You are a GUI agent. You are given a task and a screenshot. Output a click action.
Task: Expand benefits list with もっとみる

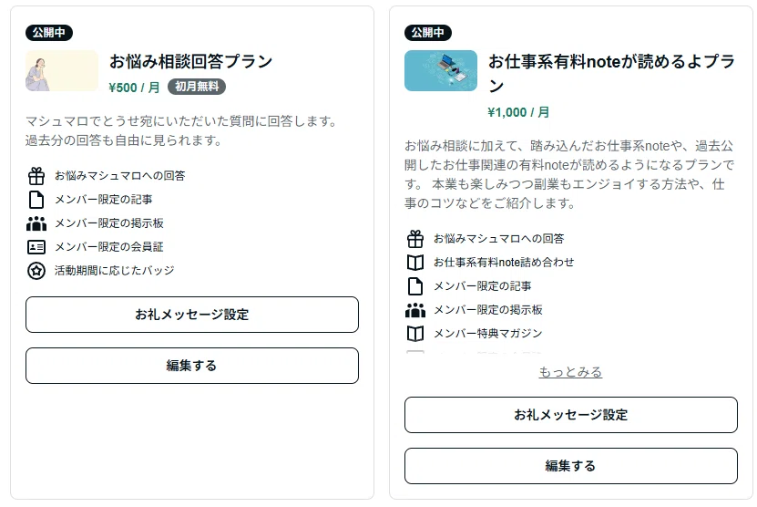570,372
